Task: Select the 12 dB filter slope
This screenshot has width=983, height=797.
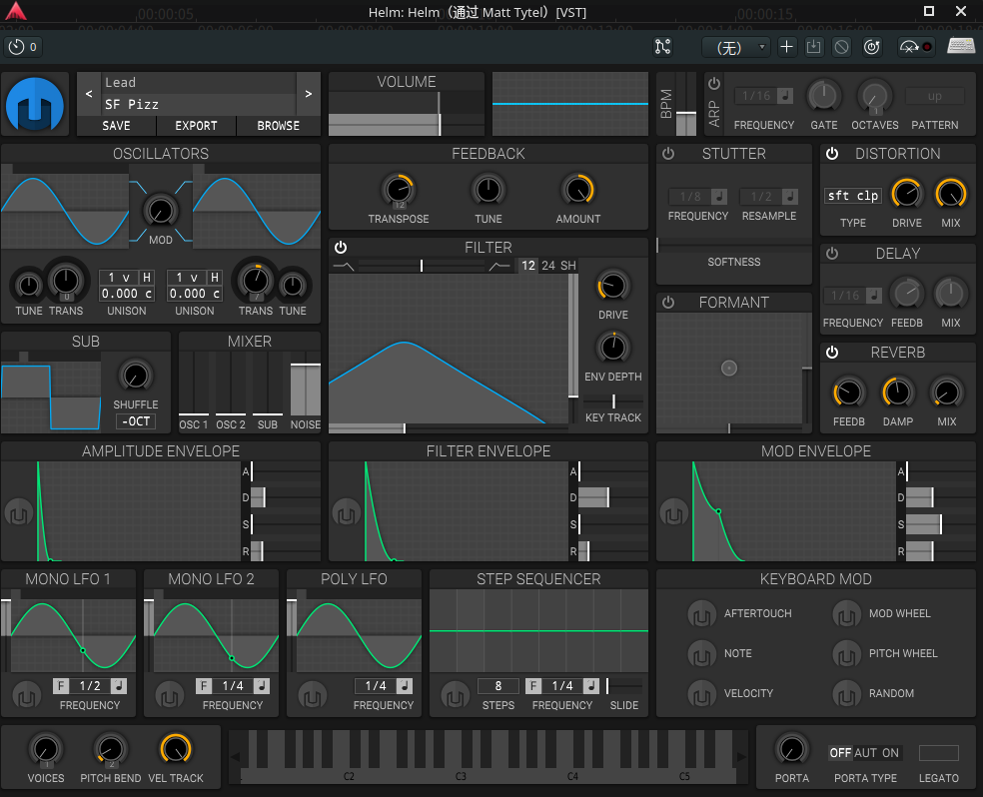Action: click(x=528, y=265)
